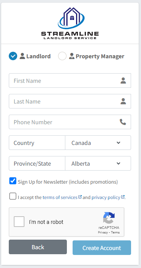This screenshot has height=268, width=141.
Task: Uncheck Sign Up for Newsletter checkbox
Action: pos(13,181)
